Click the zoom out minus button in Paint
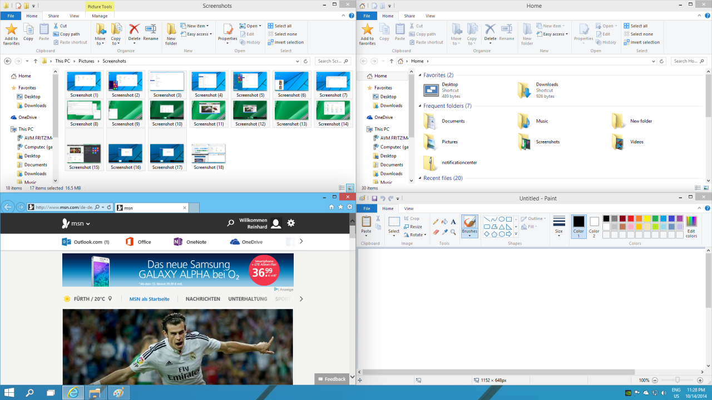The width and height of the screenshot is (712, 400). 655,380
